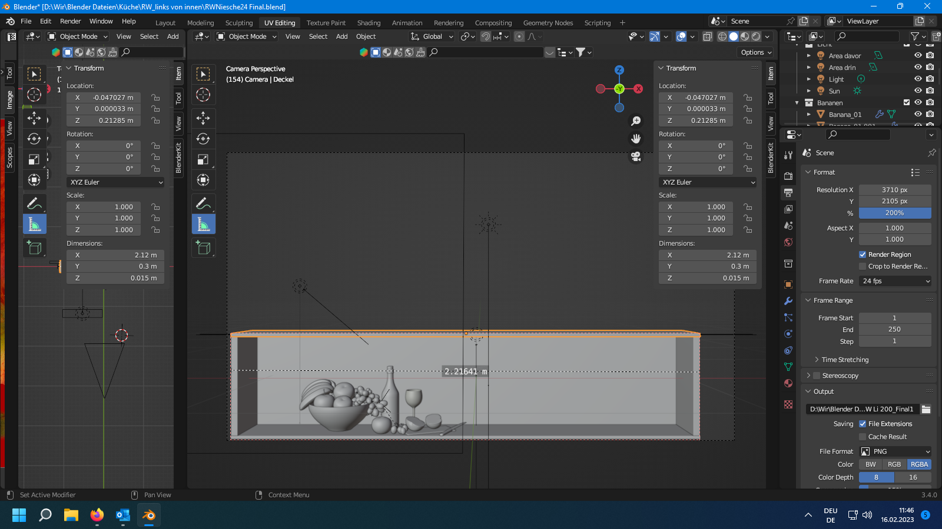Open Output properties tab icon
942x529 pixels.
pos(788,193)
